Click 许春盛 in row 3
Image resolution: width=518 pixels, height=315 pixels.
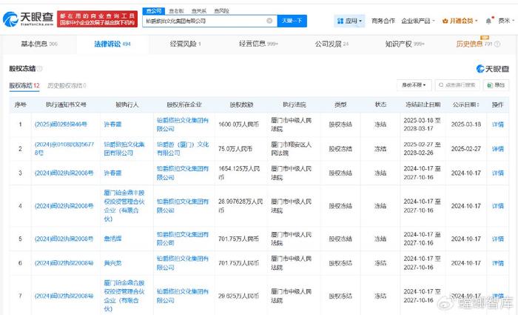[x=112, y=173]
